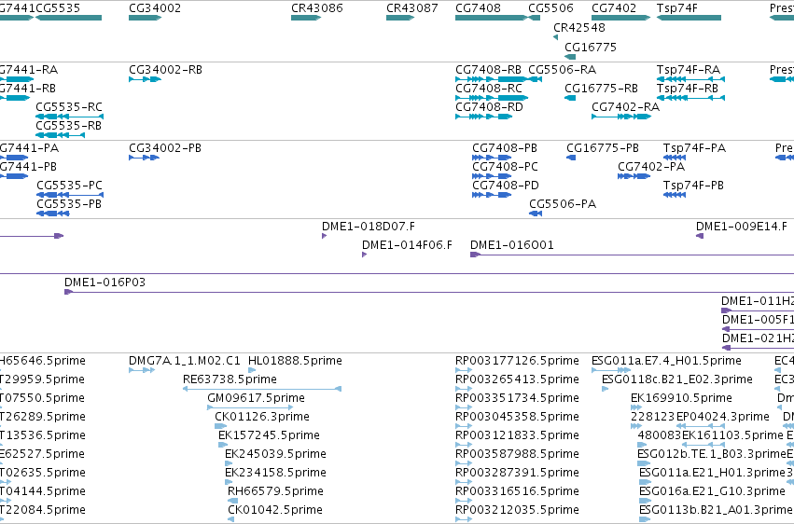Click the DME1-016O01 clone label
Image resolution: width=794 pixels, height=524 pixels.
pyautogui.click(x=512, y=245)
